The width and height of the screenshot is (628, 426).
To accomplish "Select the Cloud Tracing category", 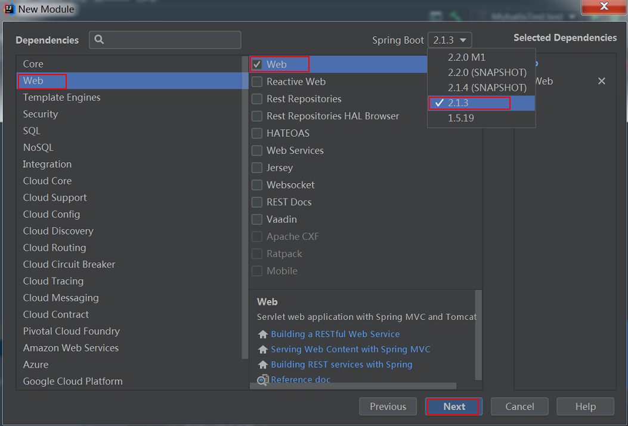I will 130,282.
